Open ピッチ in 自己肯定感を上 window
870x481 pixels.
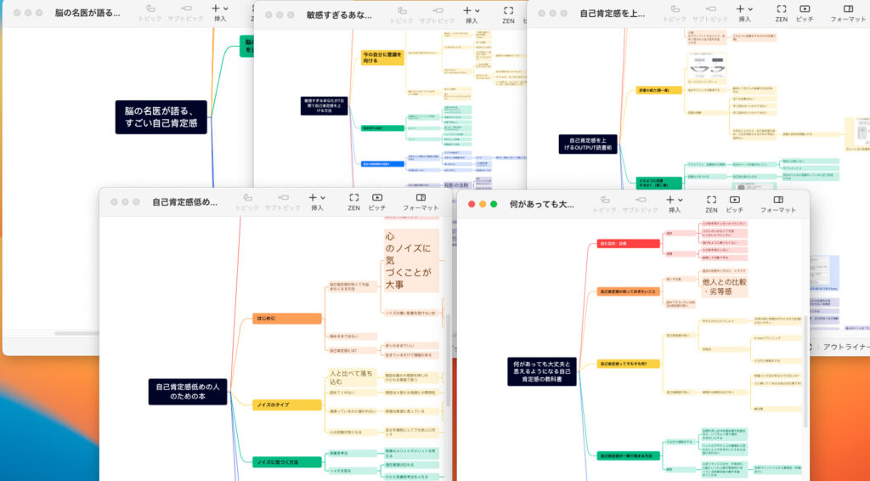805,13
